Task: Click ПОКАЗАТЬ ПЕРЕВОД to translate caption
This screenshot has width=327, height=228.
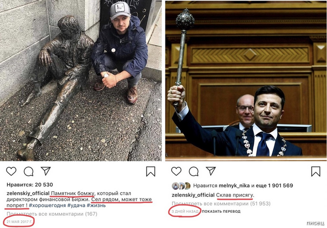Action: [x=221, y=211]
